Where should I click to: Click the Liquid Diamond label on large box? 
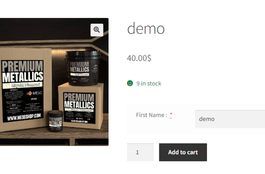(23, 85)
